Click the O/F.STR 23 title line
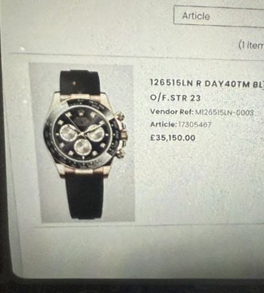The width and height of the screenshot is (264, 293). pos(175,98)
